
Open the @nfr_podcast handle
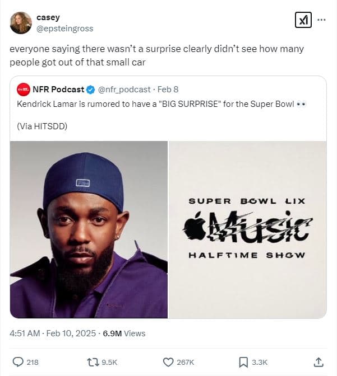pyautogui.click(x=124, y=90)
